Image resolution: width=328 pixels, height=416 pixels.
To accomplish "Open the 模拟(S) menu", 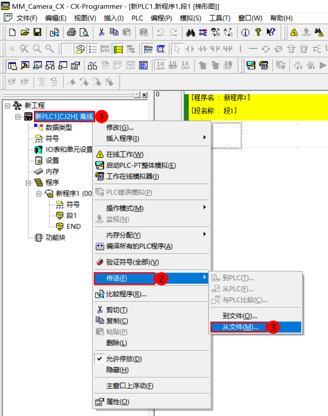I will [191, 18].
